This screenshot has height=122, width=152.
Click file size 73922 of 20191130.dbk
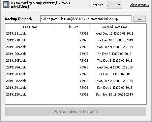pos(84,95)
